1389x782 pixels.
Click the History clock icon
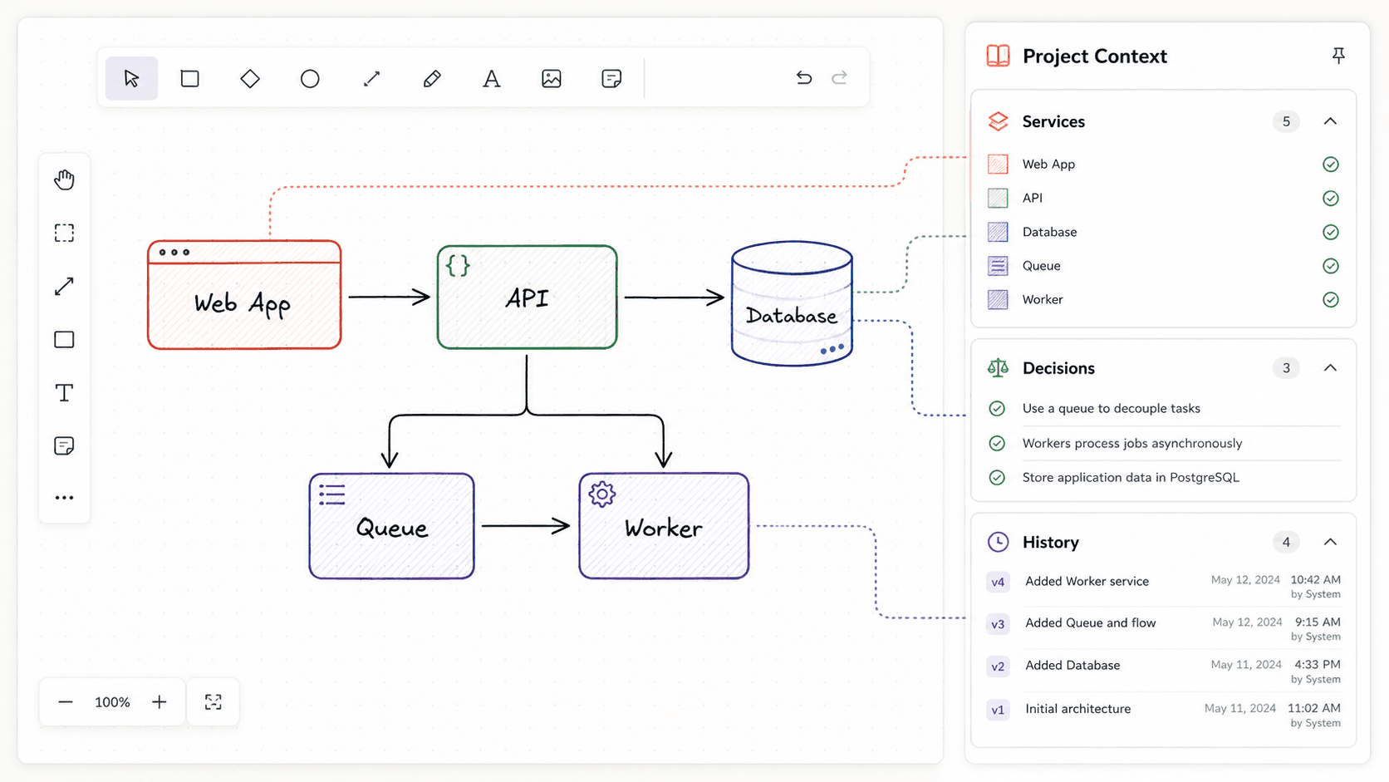point(998,542)
